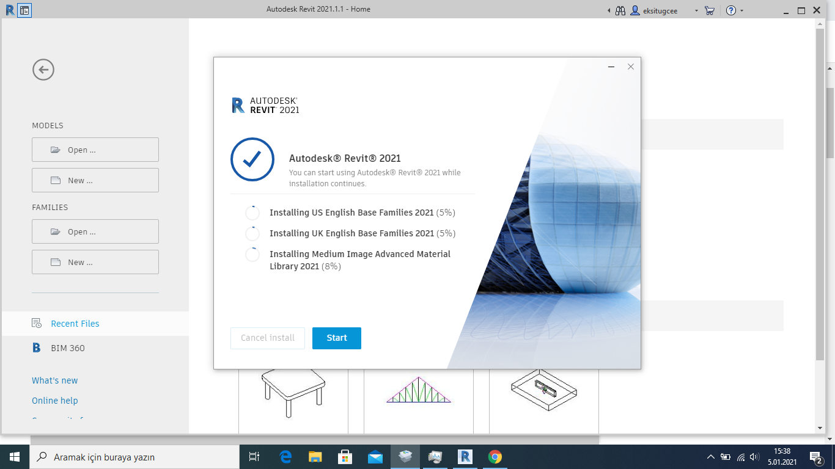Create a new model with Models New button

pyautogui.click(x=95, y=180)
